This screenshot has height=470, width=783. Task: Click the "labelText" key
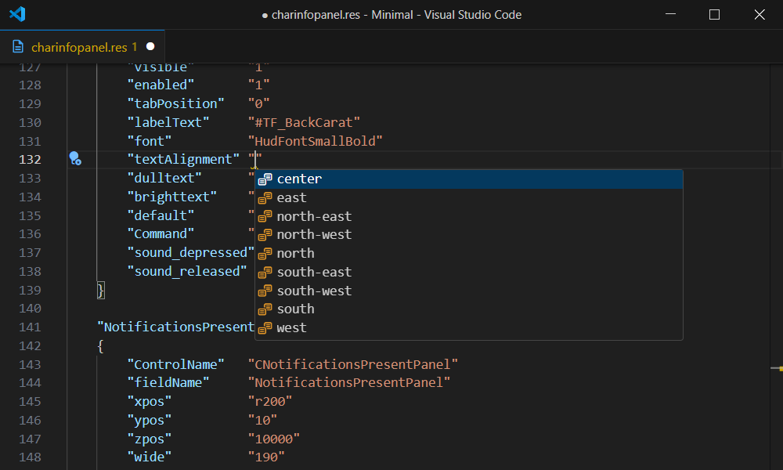click(x=168, y=122)
